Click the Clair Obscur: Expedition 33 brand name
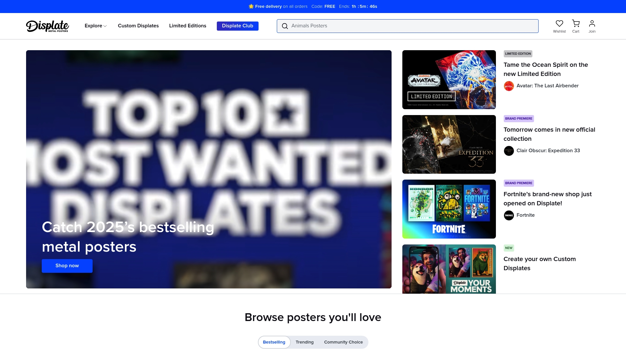 pos(548,151)
